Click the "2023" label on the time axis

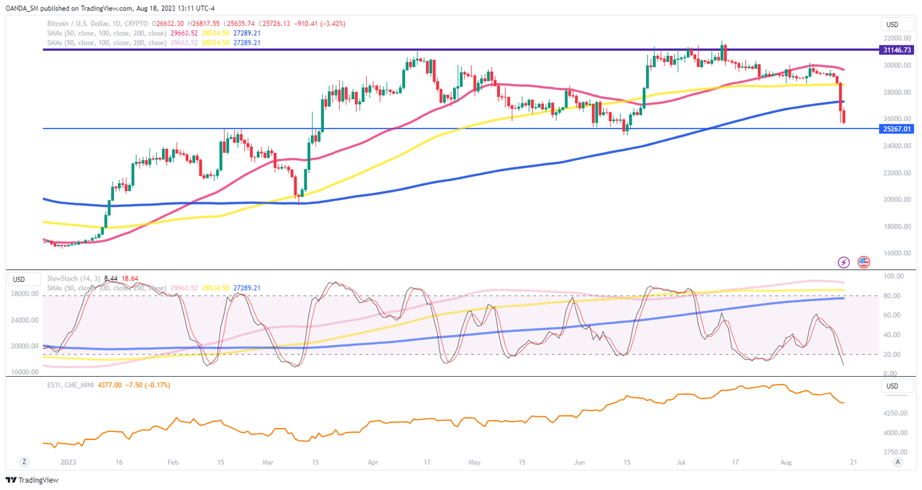67,463
